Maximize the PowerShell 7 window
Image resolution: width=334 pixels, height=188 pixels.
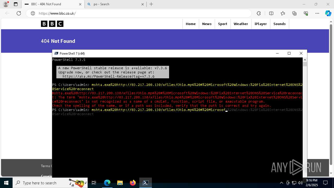(x=289, y=53)
